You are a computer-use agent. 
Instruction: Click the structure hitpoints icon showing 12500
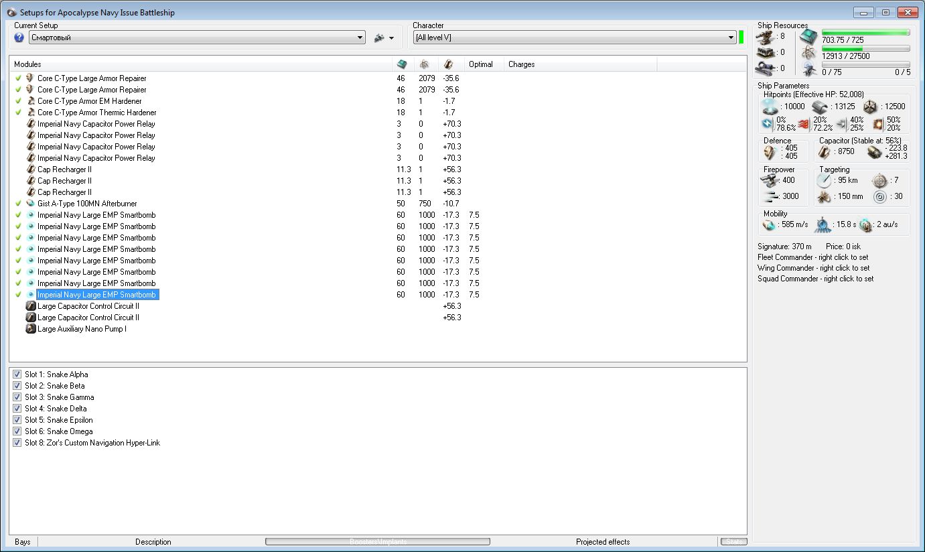click(870, 107)
